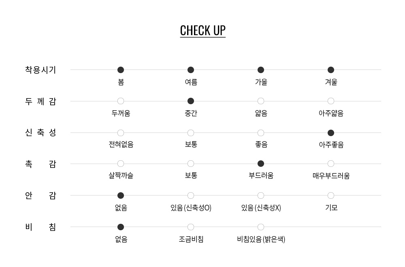Viewport: 405px width, 267px height.
Task: Click the CHECK UP heading
Action: coord(202,31)
